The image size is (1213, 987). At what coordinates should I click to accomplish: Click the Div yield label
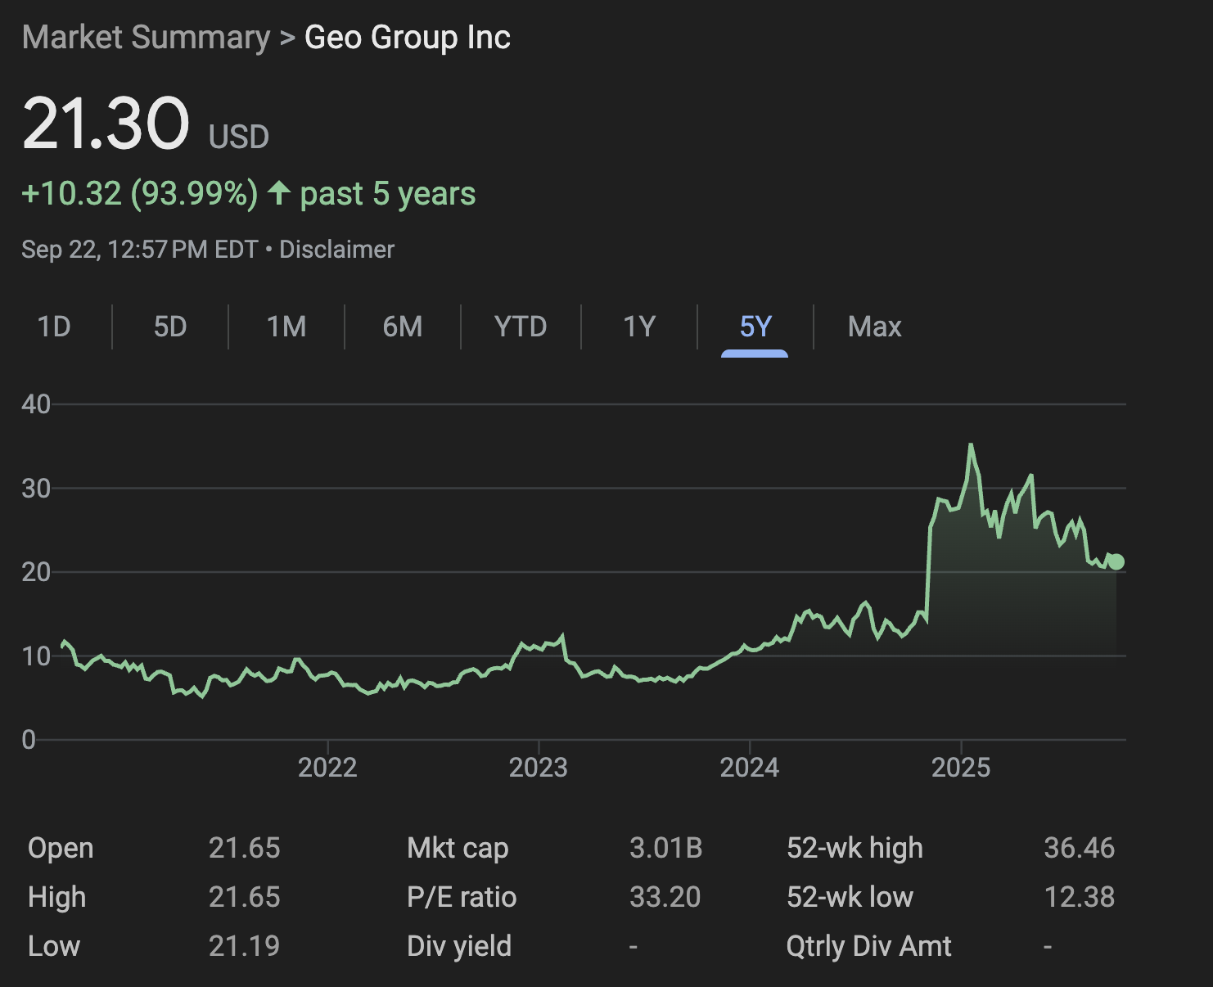pyautogui.click(x=459, y=946)
